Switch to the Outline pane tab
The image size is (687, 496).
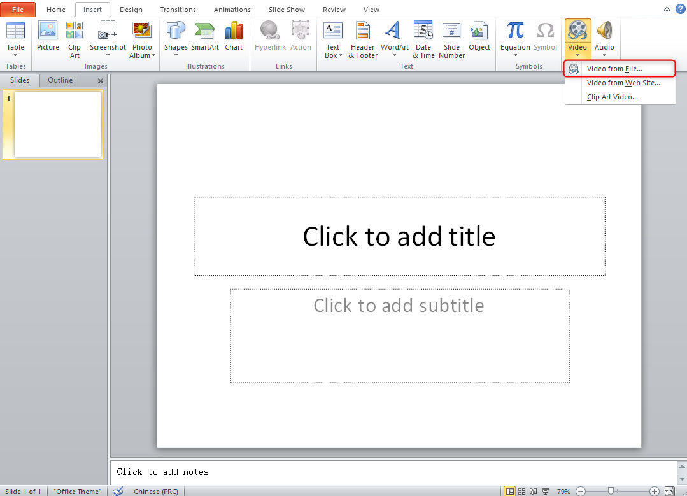point(60,80)
